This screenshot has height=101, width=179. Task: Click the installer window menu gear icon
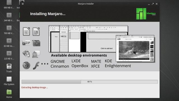pyautogui.click(x=23, y=4)
